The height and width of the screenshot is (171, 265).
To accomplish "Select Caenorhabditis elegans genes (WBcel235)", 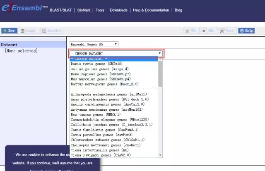I will 113,119.
